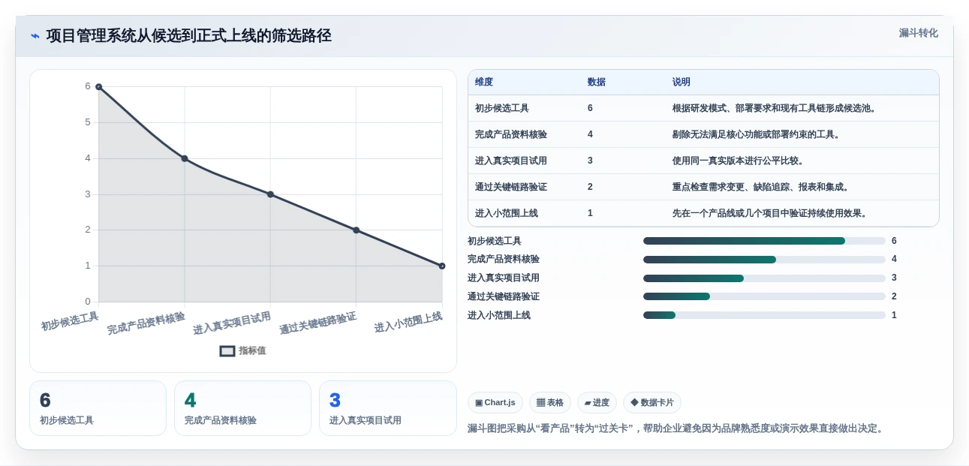
Task: Open the data card showing 6 初步候选工具
Action: pos(98,408)
